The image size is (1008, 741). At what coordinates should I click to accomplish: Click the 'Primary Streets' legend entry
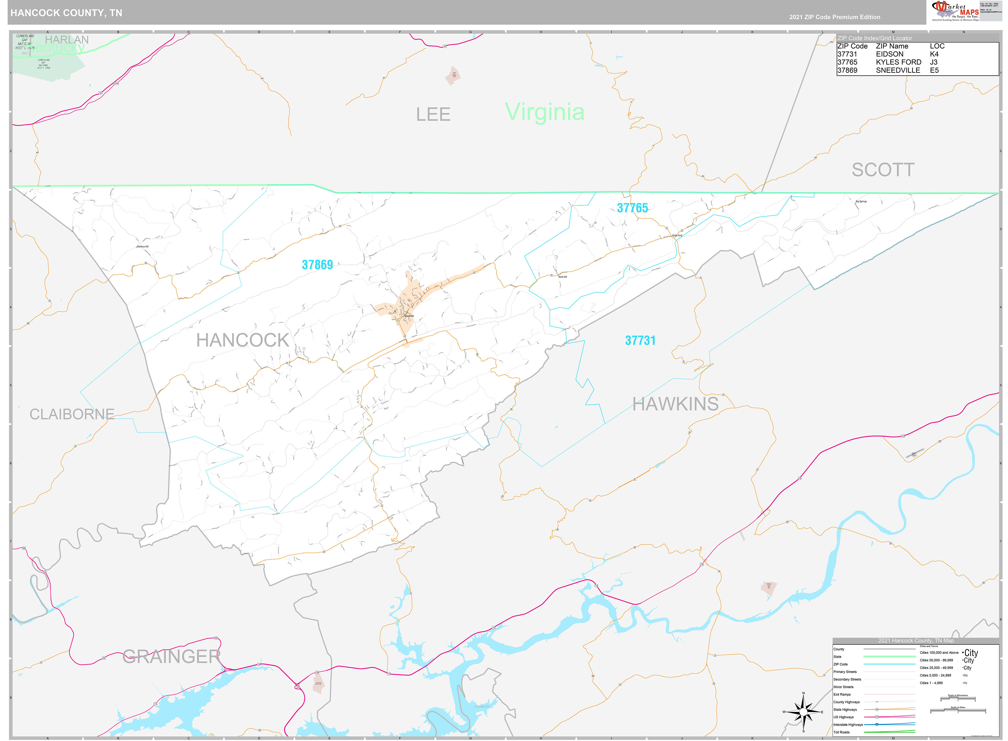(x=845, y=671)
